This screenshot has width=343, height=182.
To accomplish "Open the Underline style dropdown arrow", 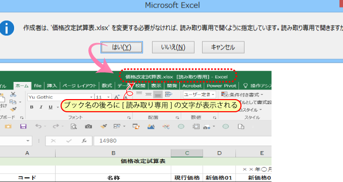I will pos(58,107).
